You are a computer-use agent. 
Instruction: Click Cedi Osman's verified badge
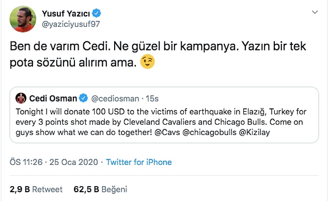[84, 98]
